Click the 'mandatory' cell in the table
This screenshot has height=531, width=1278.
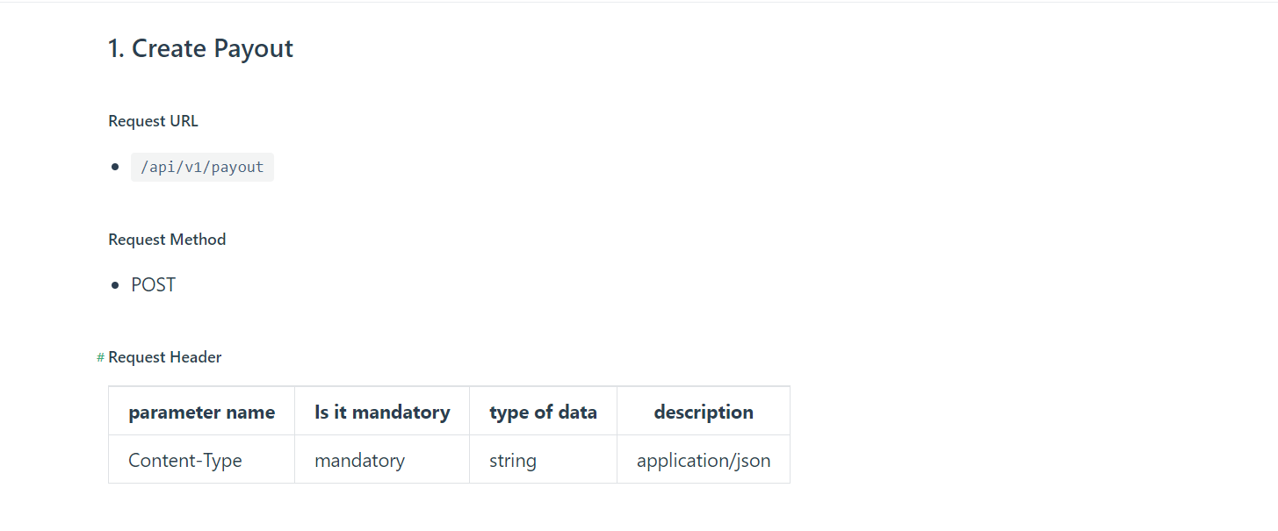click(359, 460)
